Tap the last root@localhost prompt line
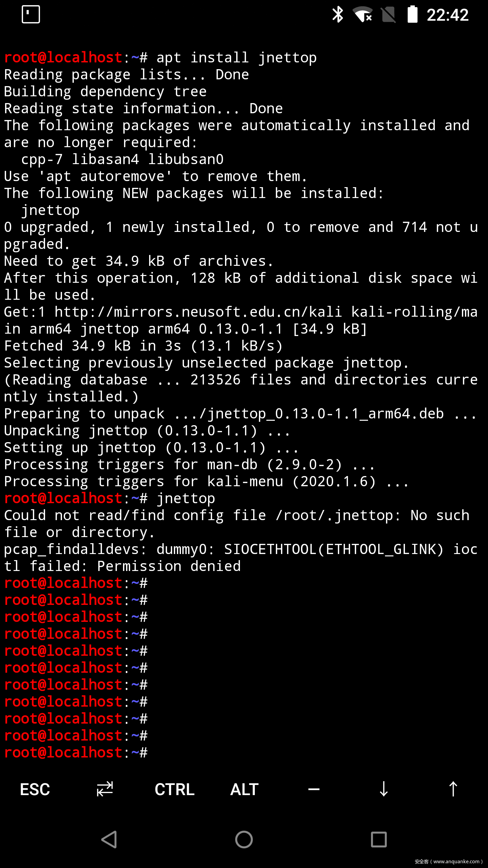 [x=76, y=753]
